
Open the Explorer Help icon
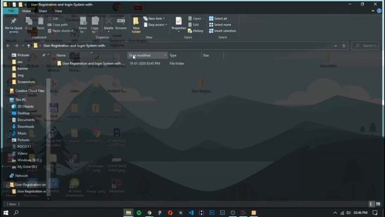click(379, 11)
